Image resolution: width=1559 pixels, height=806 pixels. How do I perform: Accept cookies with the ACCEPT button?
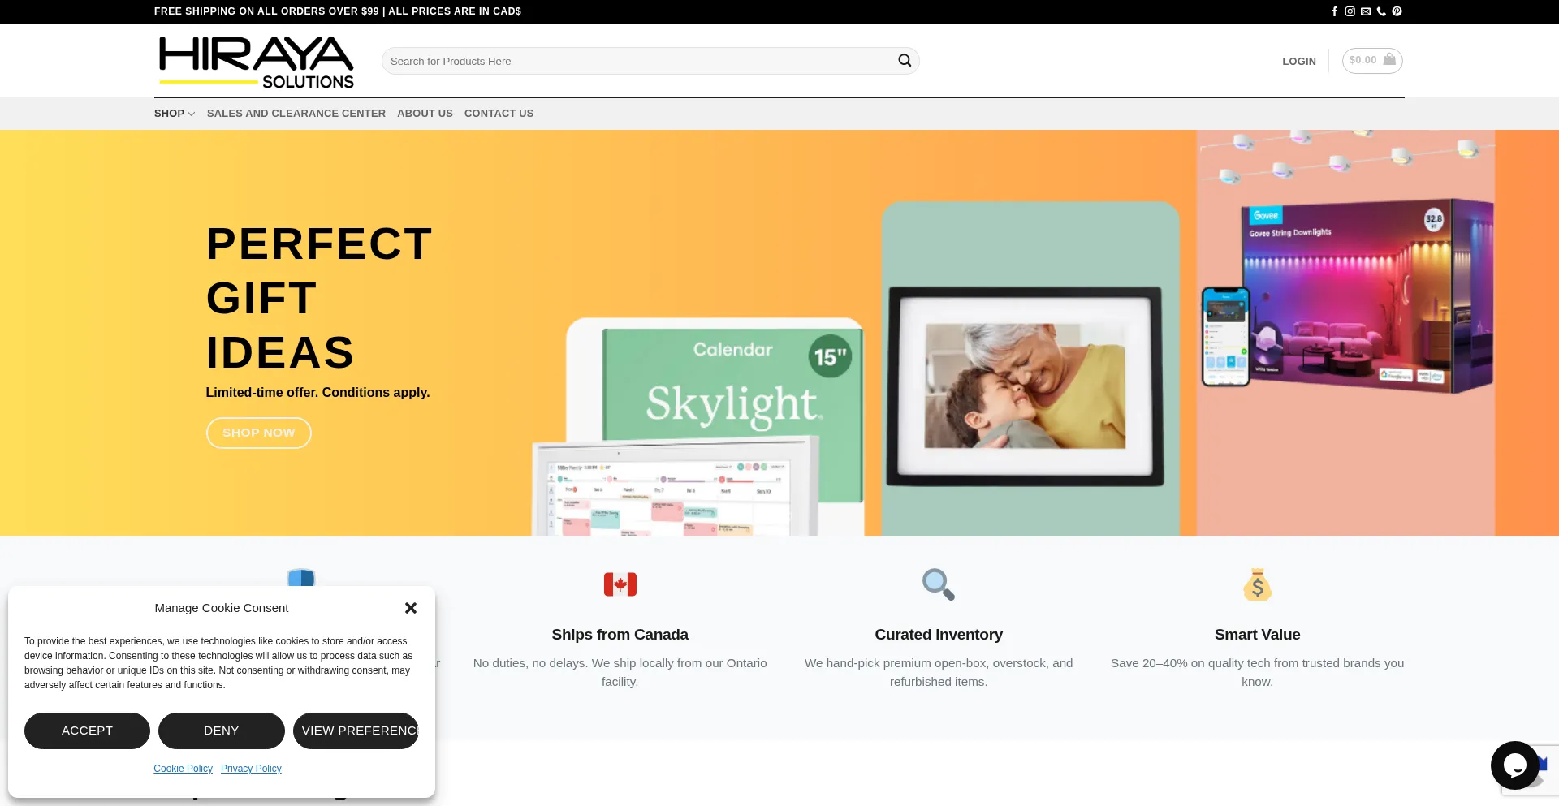[87, 731]
